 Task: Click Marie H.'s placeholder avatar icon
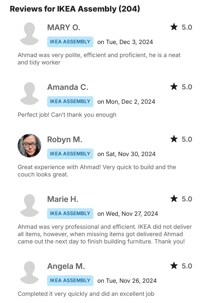coord(29,206)
